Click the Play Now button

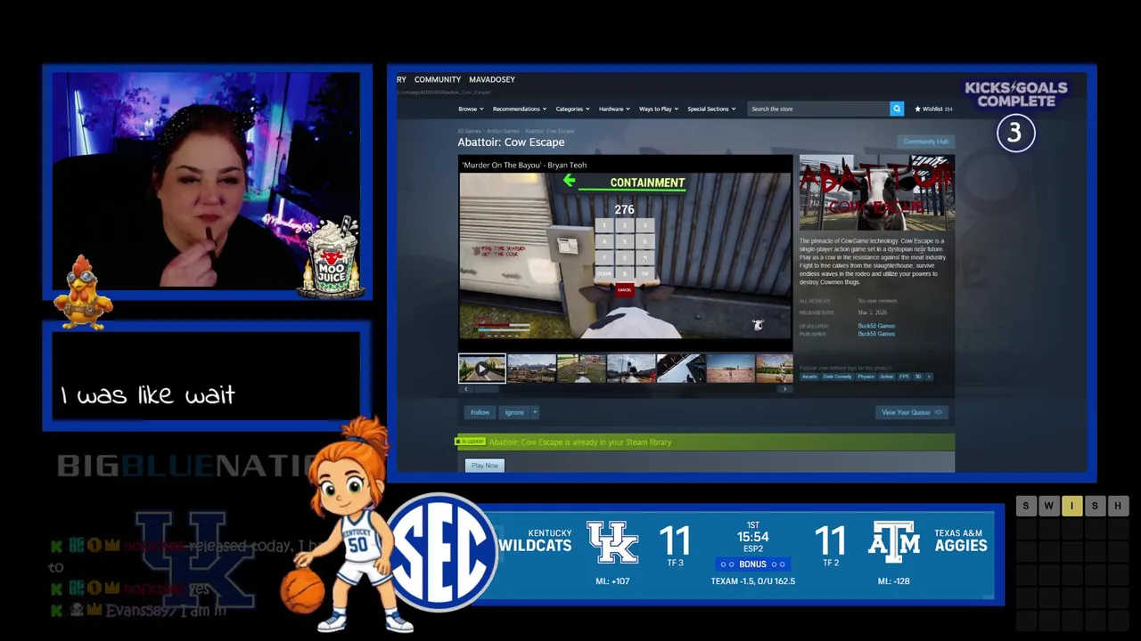coord(485,466)
